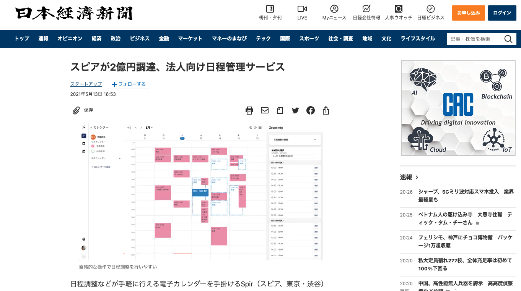Click the magnifier search icon
Viewport: 521px width, 291px height.
[x=508, y=39]
